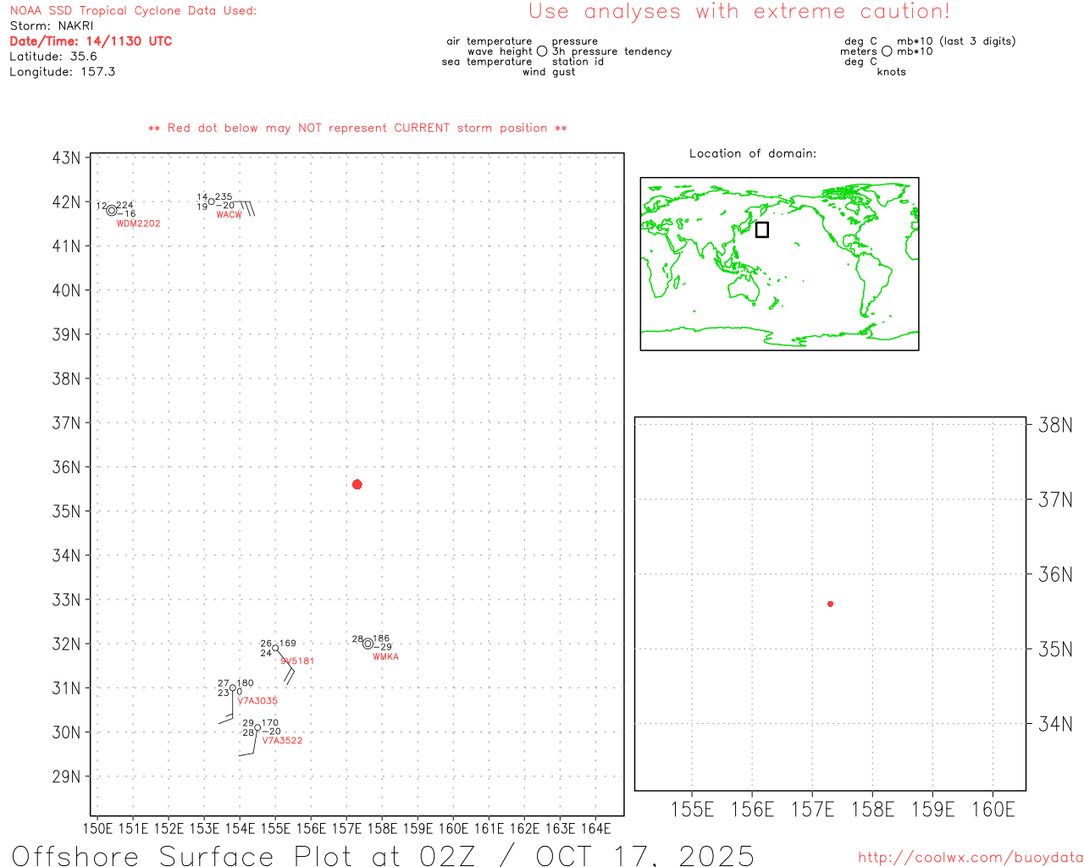Click the V7A3035 station circle marker
This screenshot has height=867, width=1084.
tap(233, 688)
